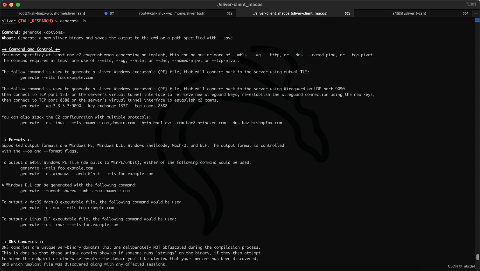The height and width of the screenshot is (271, 480).
Task: Click the line "Supported output formats are Windows PE"
Action: (143, 146)
